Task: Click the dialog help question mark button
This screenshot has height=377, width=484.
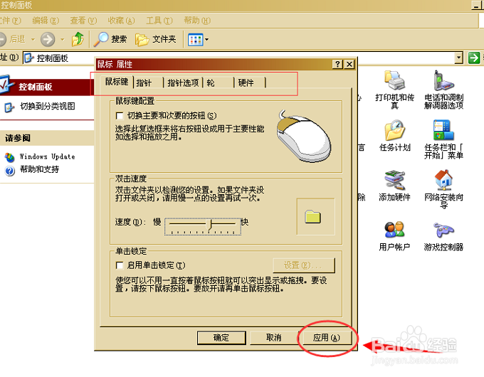Action: (x=337, y=64)
